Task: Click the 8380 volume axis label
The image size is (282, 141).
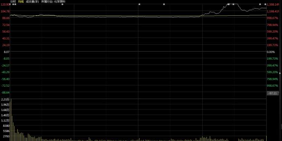Action: [6, 126]
